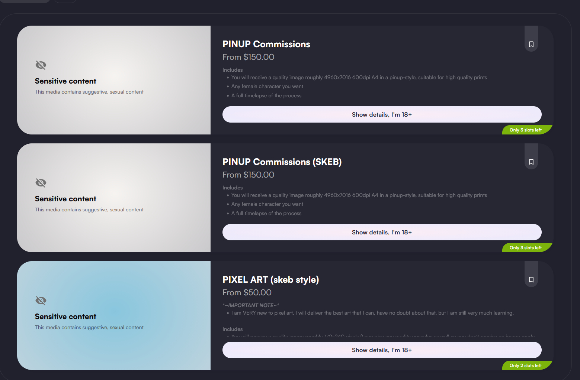Image resolution: width=580 pixels, height=380 pixels.
Task: Click "Only 3 slots left" badge on PINUP Commissions (SKEB)
Action: (x=525, y=248)
